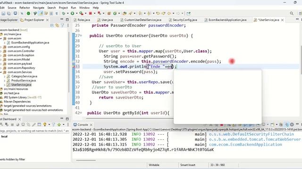
Task: Open the Project menu
Action: [x=63, y=8]
